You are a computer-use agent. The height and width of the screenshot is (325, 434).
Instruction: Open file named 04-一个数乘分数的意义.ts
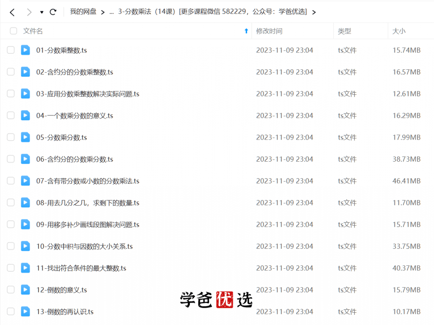pyautogui.click(x=75, y=116)
